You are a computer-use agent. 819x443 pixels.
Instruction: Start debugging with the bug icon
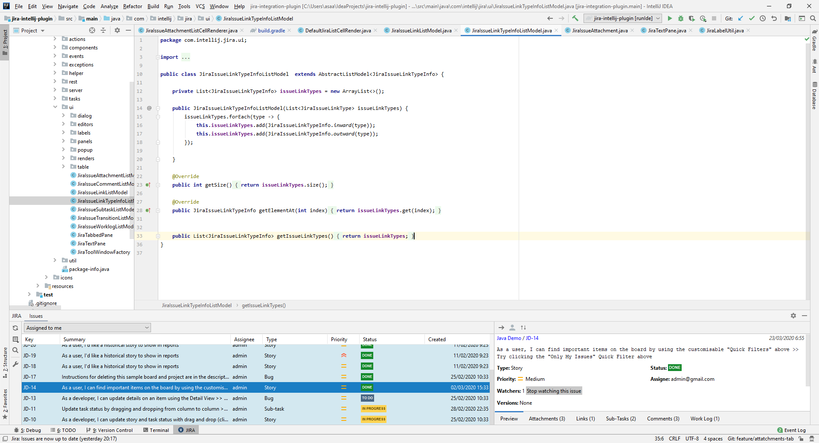pos(681,18)
